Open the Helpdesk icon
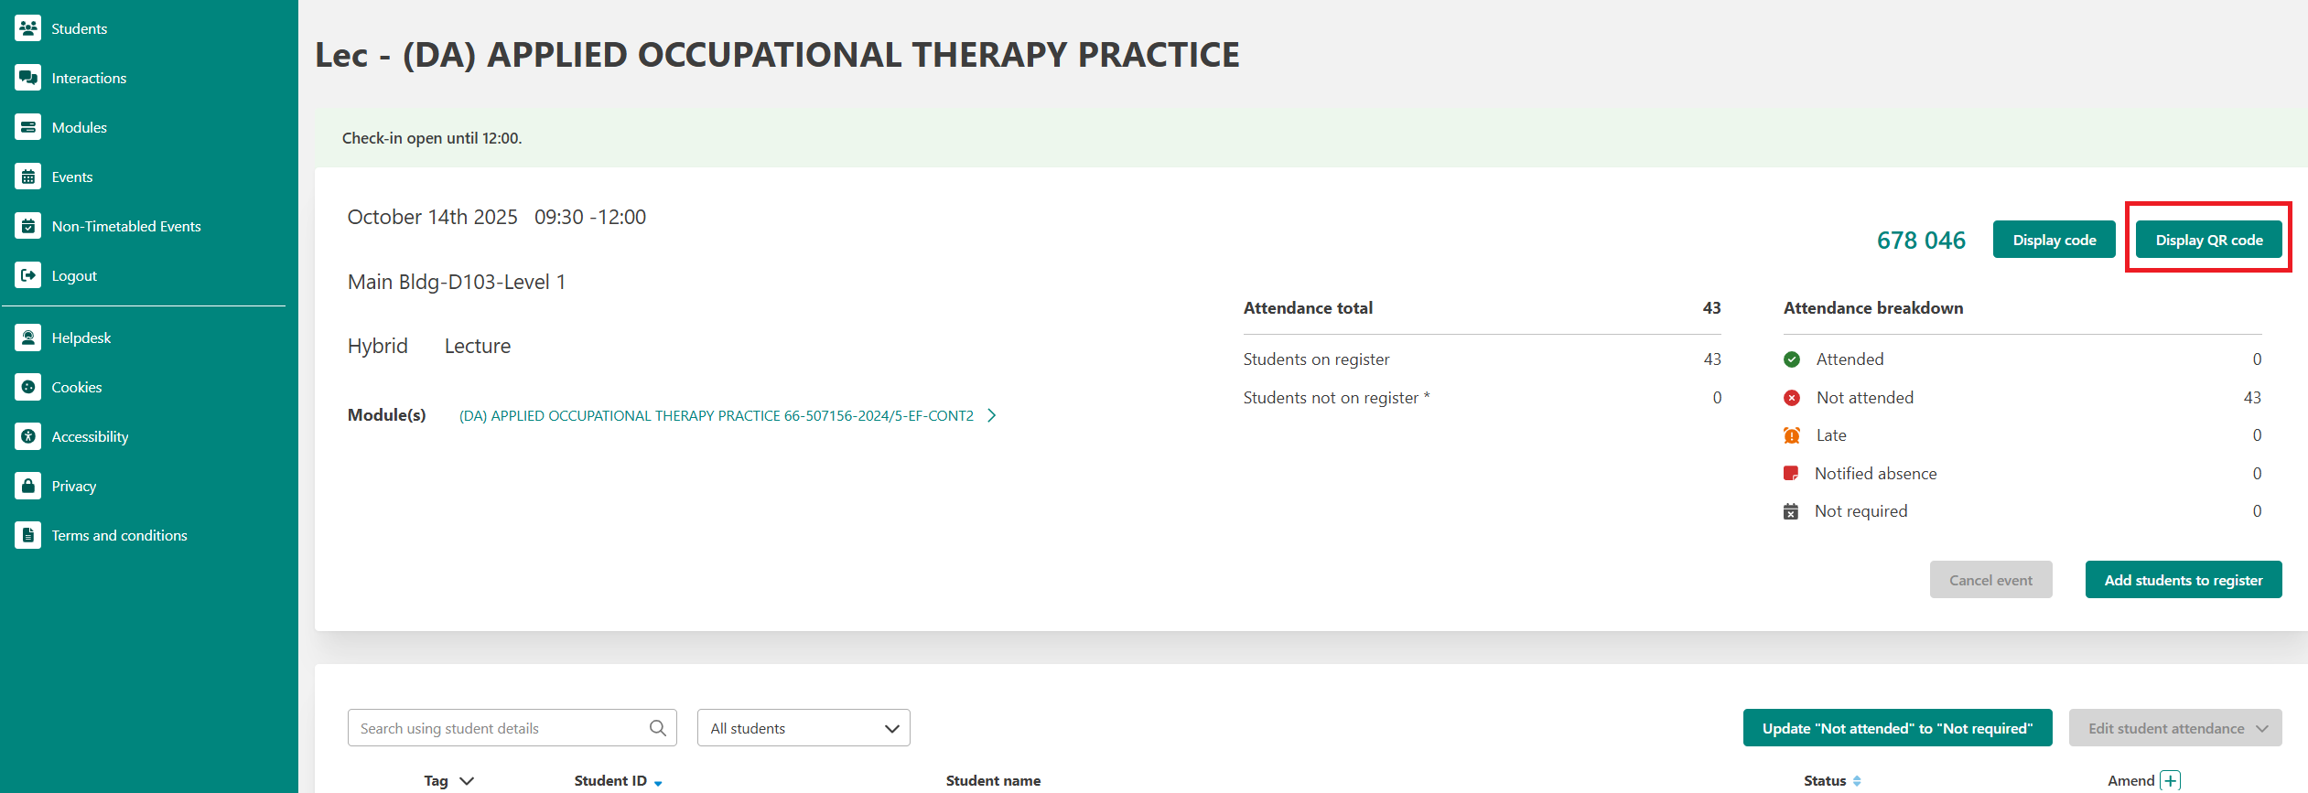The height and width of the screenshot is (793, 2308). point(28,338)
